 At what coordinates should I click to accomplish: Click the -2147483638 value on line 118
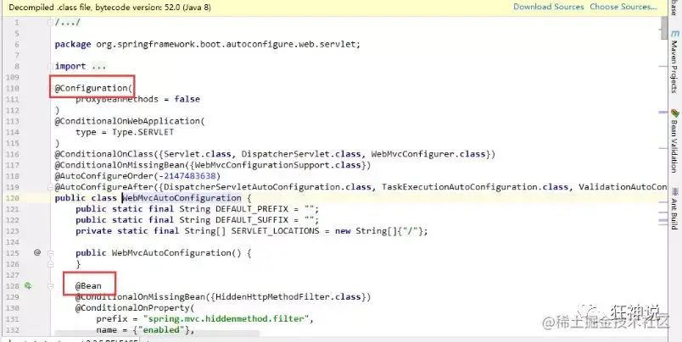[x=189, y=176]
